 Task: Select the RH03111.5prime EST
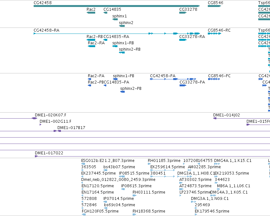[135, 195]
